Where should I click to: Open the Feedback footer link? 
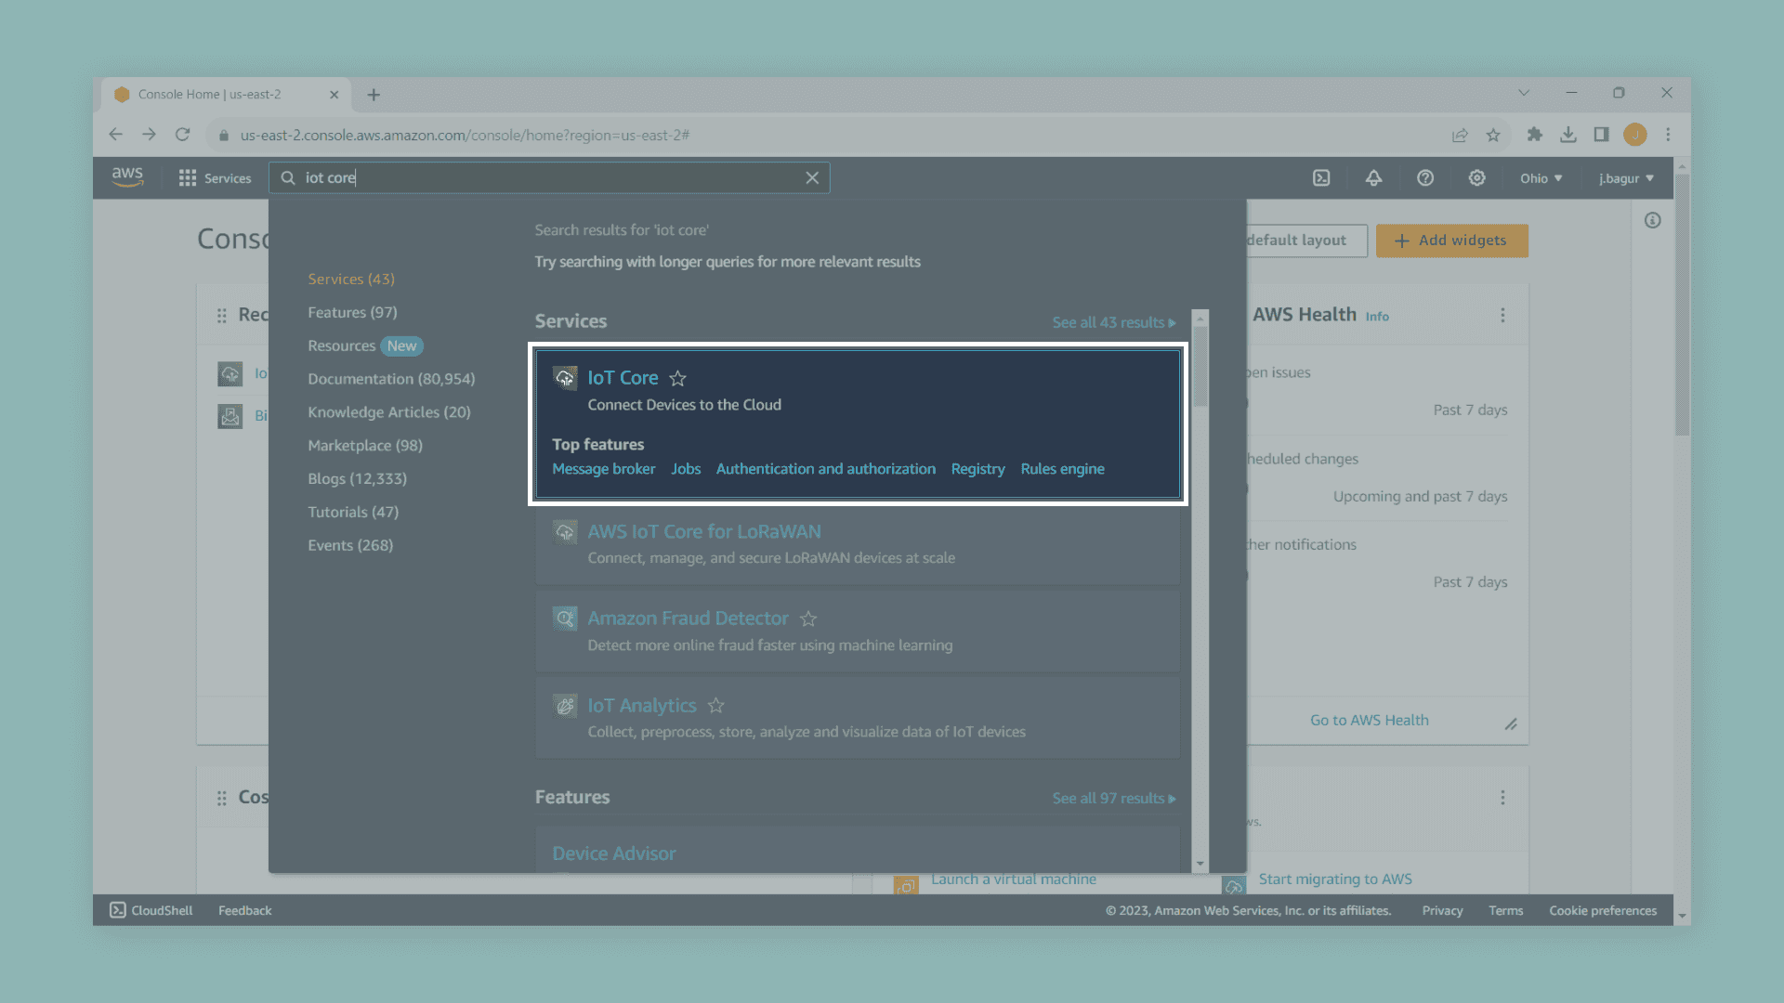pyautogui.click(x=245, y=911)
